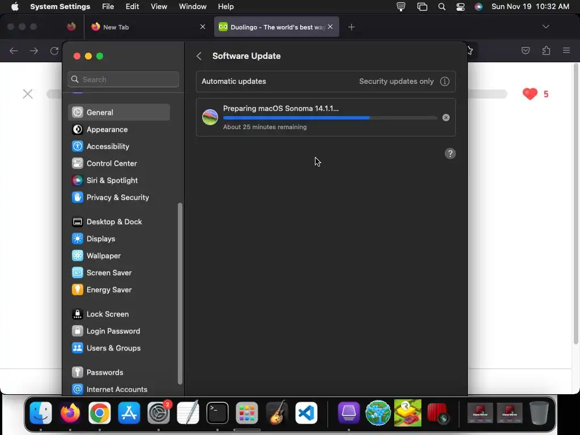
Task: Open Privacy & Security settings
Action: [x=119, y=198]
